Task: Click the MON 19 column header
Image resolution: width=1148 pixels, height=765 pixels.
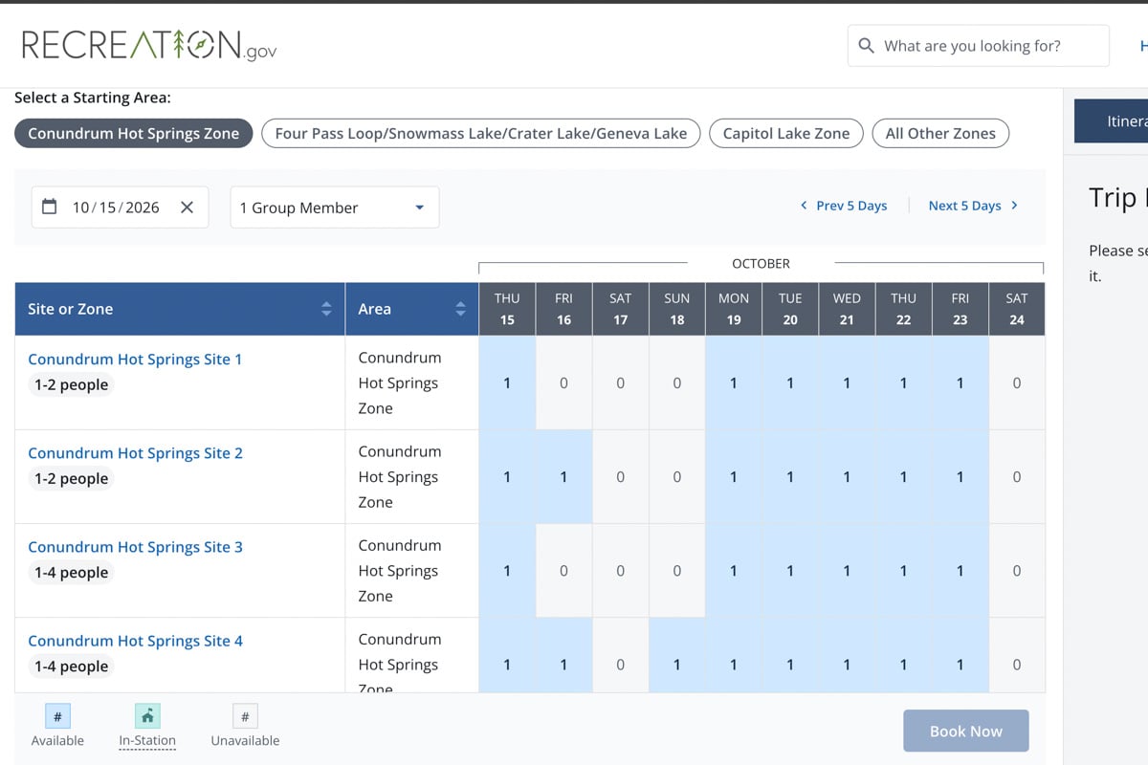Action: (734, 309)
